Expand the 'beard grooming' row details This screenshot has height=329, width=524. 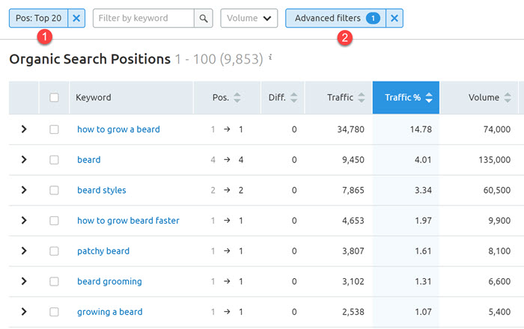(24, 281)
